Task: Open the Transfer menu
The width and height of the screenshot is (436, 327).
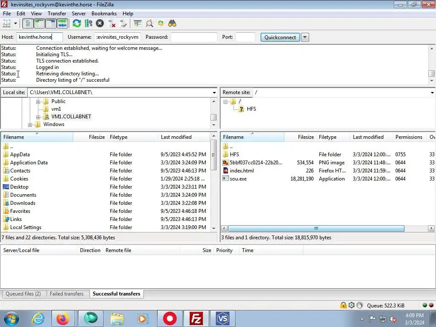Action: 57,14
